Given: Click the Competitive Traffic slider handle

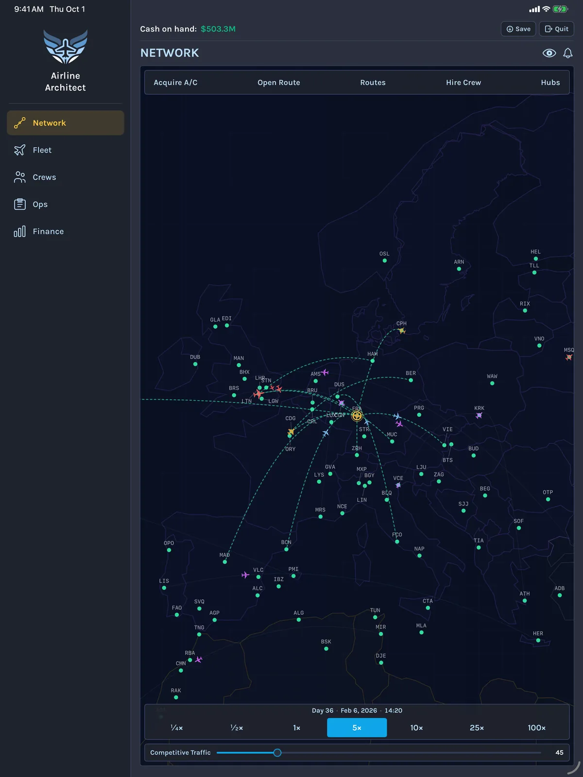Looking at the screenshot, I should point(277,753).
